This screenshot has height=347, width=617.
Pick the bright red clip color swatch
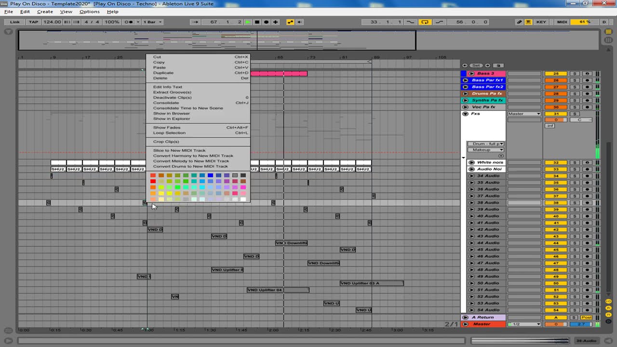click(153, 182)
